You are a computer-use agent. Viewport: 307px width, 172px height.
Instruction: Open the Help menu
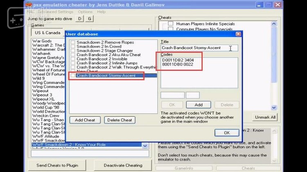click(101, 12)
